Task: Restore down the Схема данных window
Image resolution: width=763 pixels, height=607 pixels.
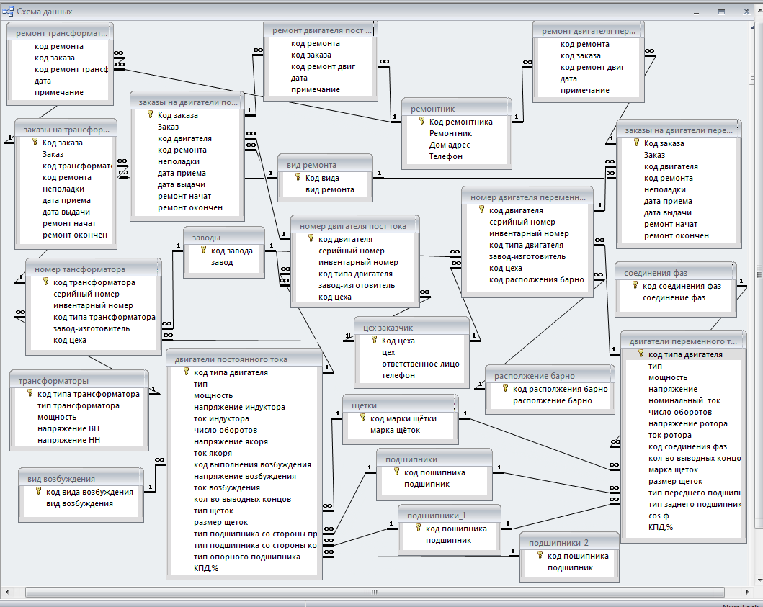Action: click(x=722, y=12)
